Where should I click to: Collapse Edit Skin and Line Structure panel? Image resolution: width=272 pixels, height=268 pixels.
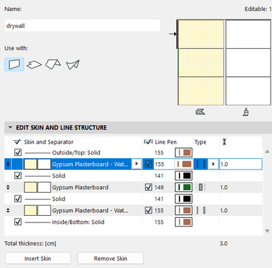tap(10, 128)
